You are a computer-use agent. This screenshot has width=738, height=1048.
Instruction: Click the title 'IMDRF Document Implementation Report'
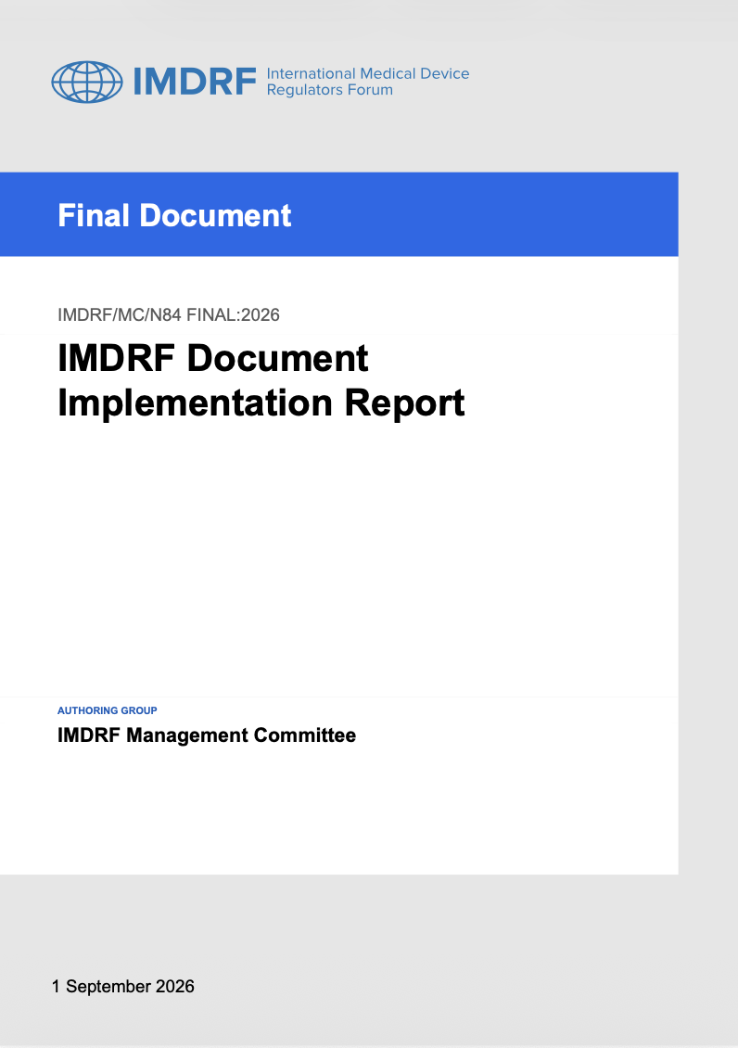click(x=261, y=380)
